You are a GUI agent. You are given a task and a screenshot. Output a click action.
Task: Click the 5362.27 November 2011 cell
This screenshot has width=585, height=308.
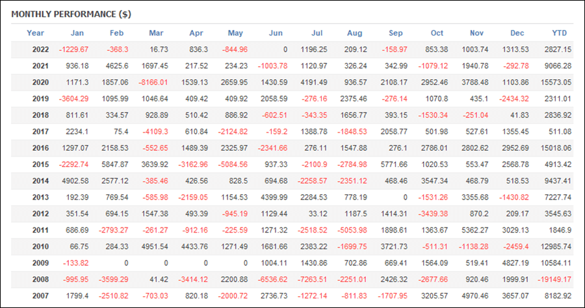coord(475,230)
